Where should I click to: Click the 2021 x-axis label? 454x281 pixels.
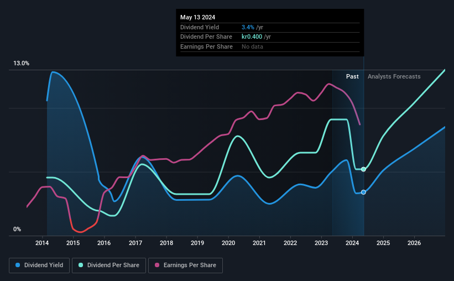(x=259, y=243)
